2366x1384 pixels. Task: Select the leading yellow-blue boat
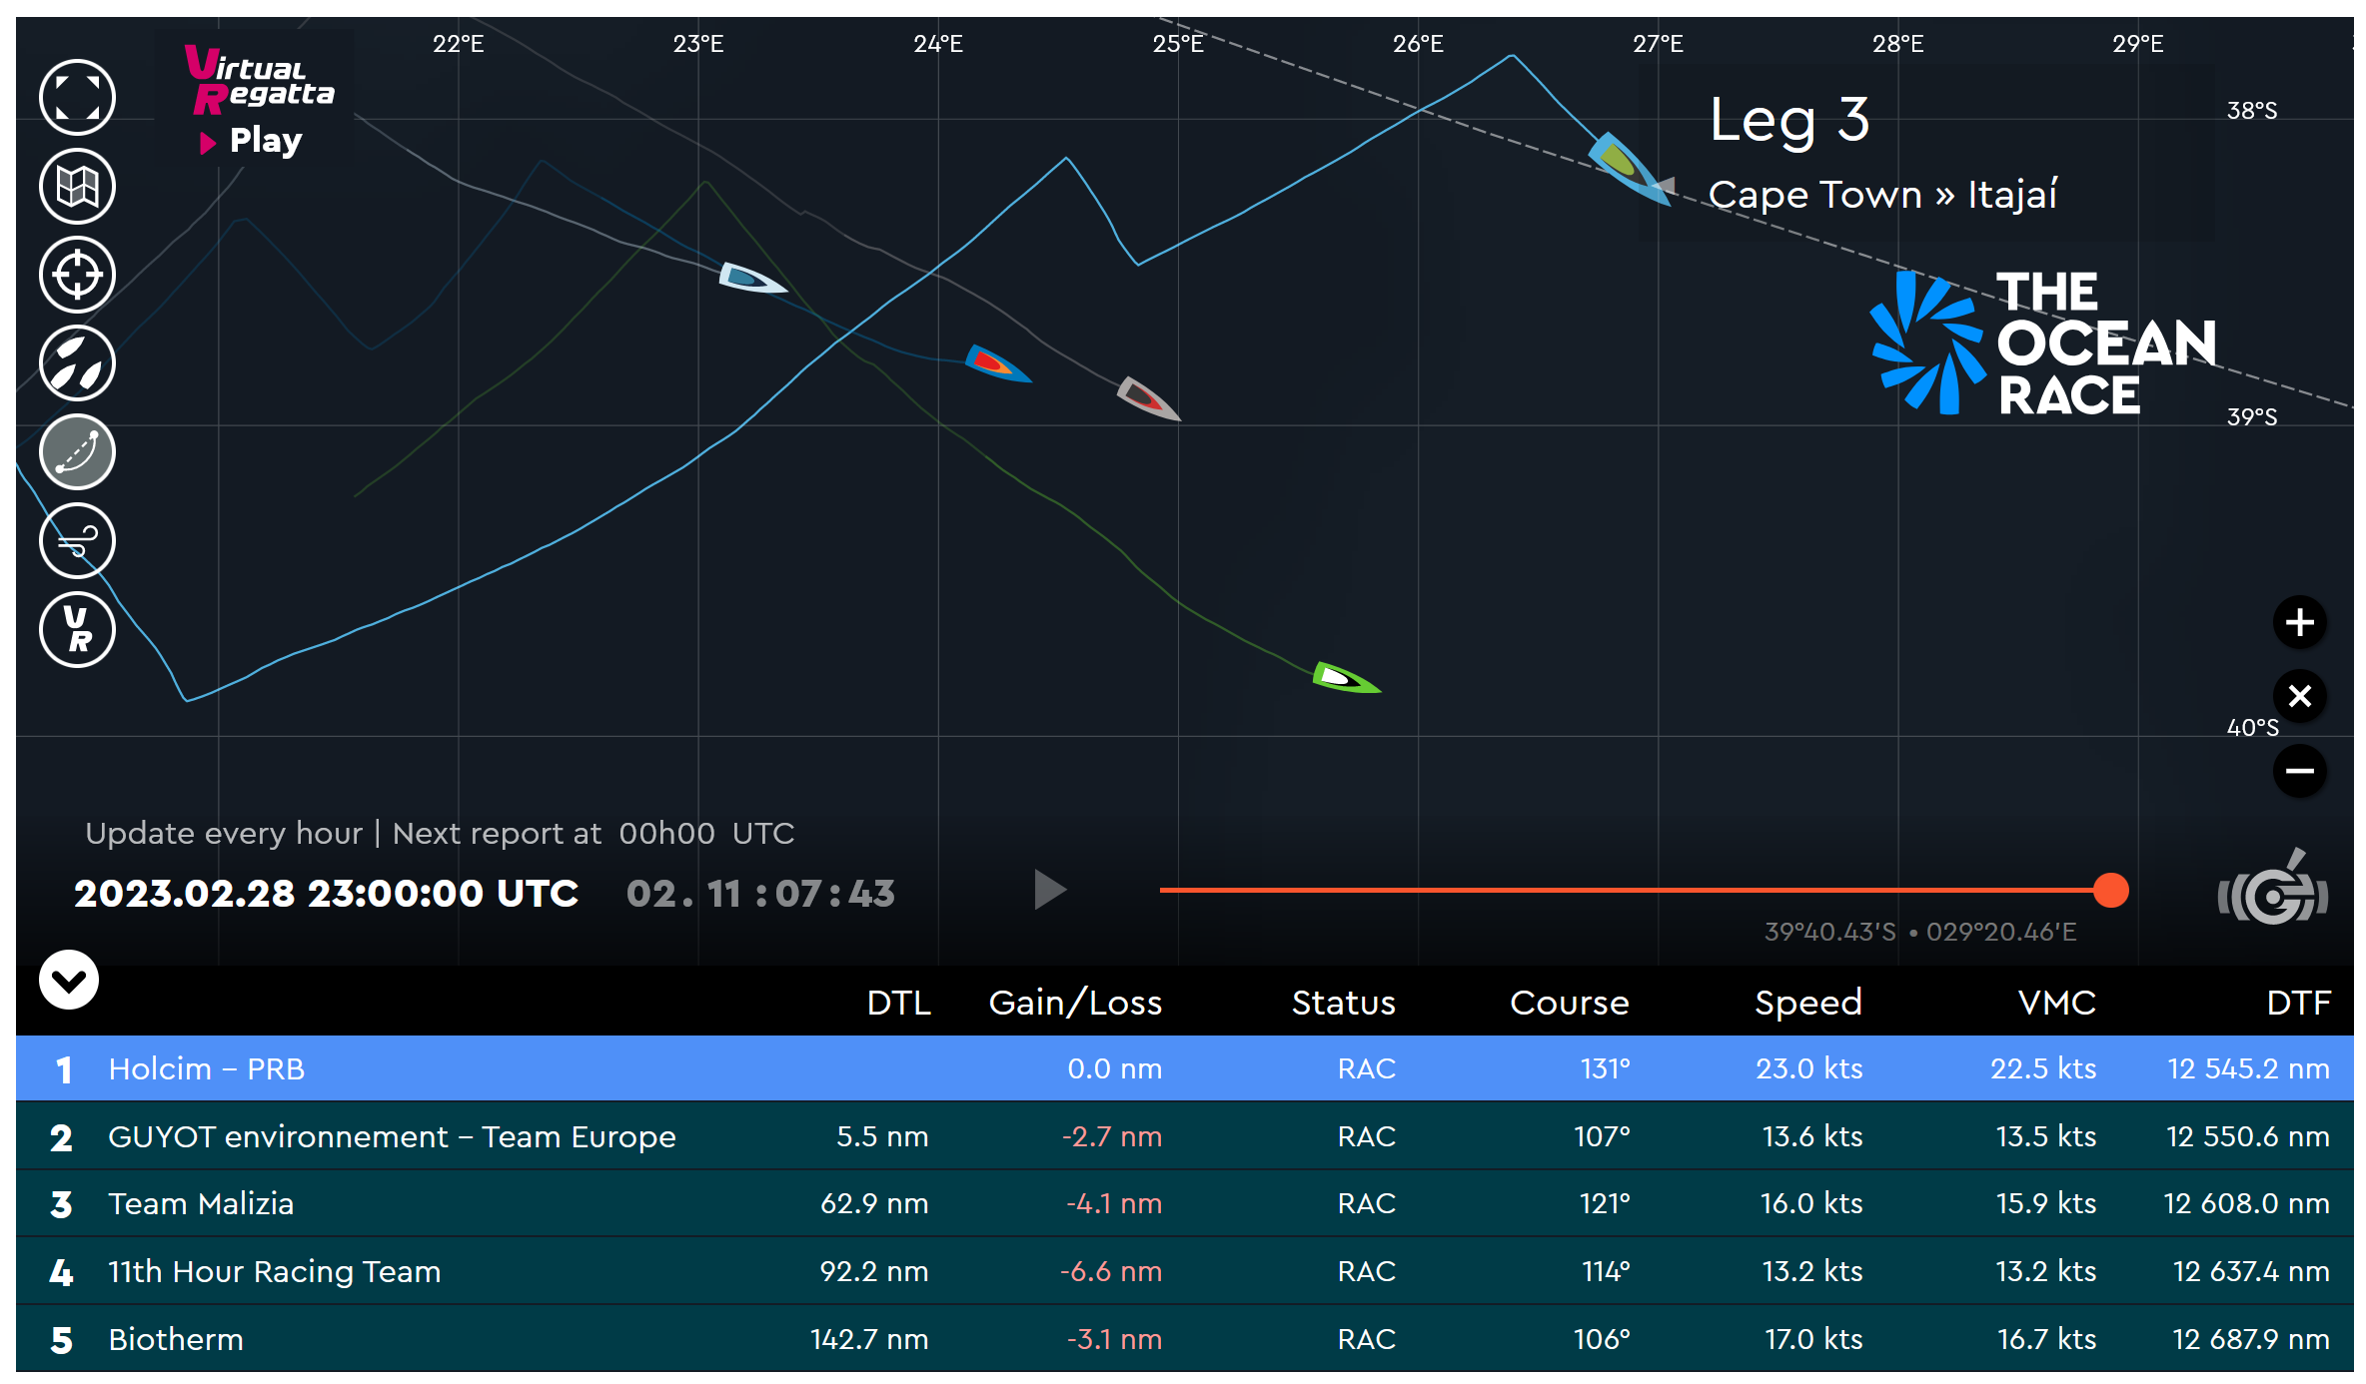[1629, 169]
